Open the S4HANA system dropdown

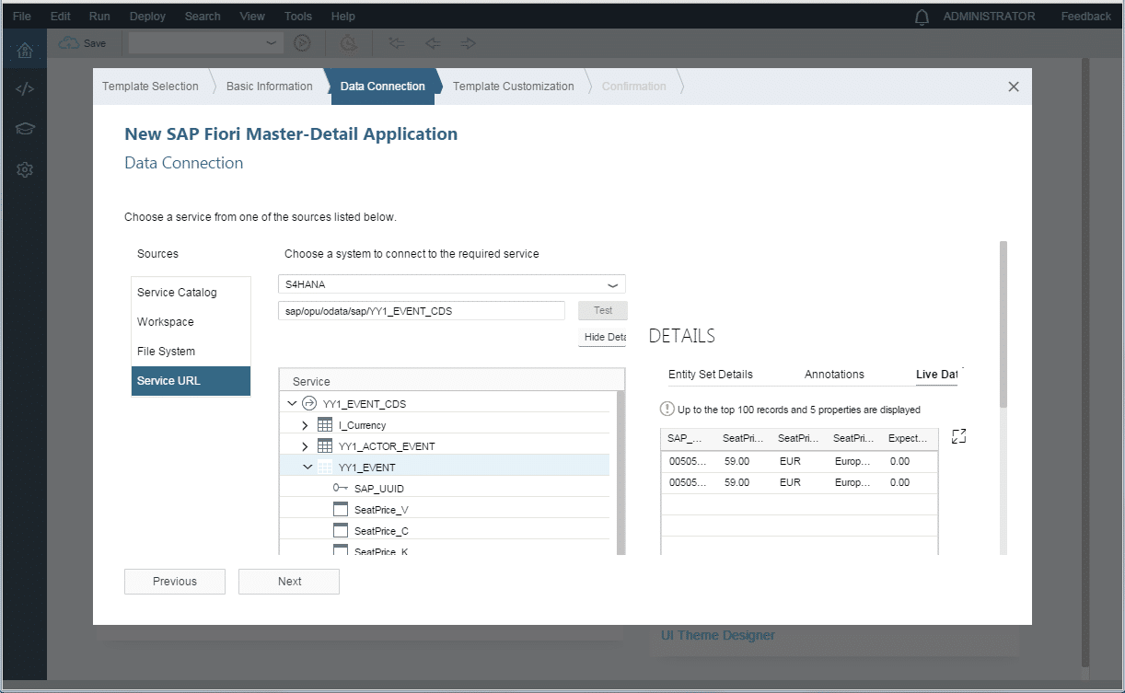pyautogui.click(x=612, y=285)
